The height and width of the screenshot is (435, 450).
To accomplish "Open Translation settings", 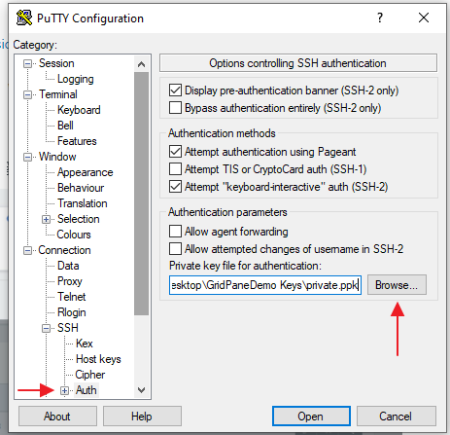I will pyautogui.click(x=83, y=203).
